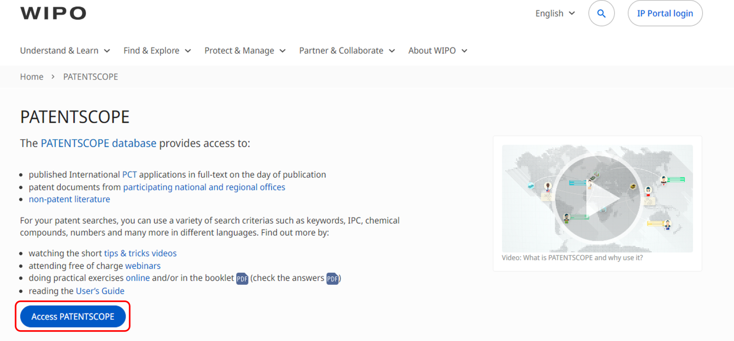The height and width of the screenshot is (341, 734).
Task: Play the PATENTSCOPE intro video
Action: pos(597,198)
